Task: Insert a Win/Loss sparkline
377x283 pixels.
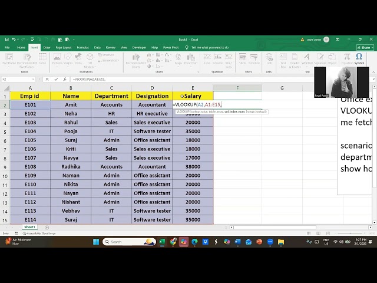Action: [229, 60]
